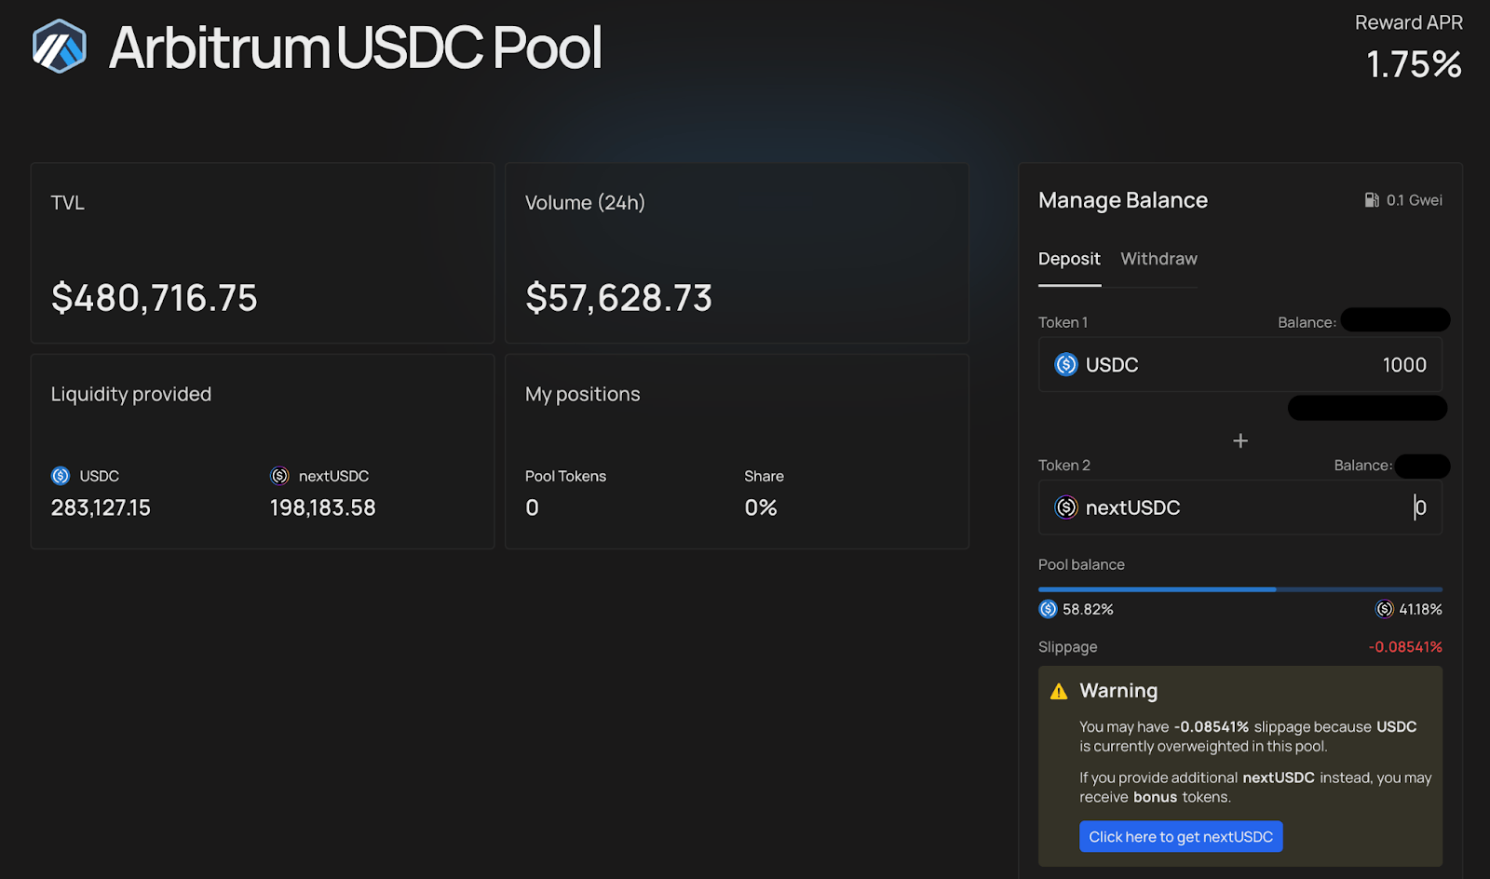Click the plus sign between token fields
This screenshot has width=1490, height=879.
(x=1240, y=440)
